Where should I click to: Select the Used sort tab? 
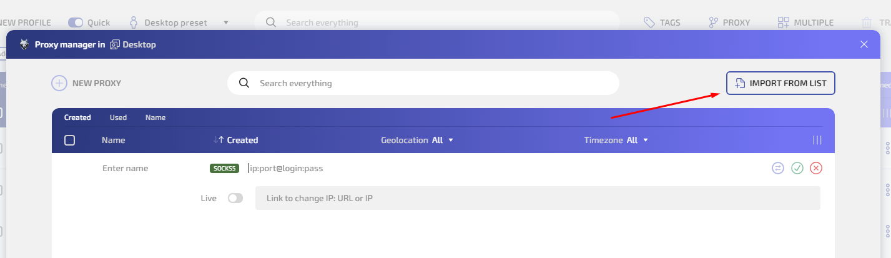coord(118,117)
